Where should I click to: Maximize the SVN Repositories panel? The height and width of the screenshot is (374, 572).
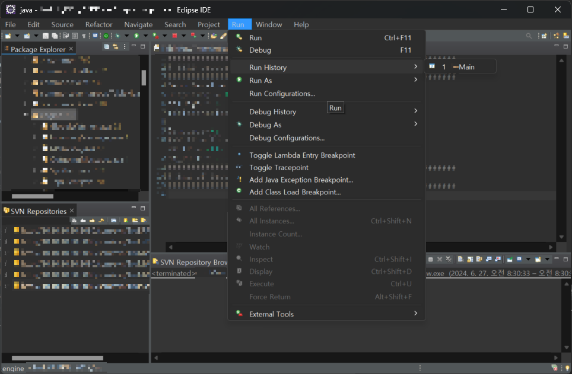point(142,208)
